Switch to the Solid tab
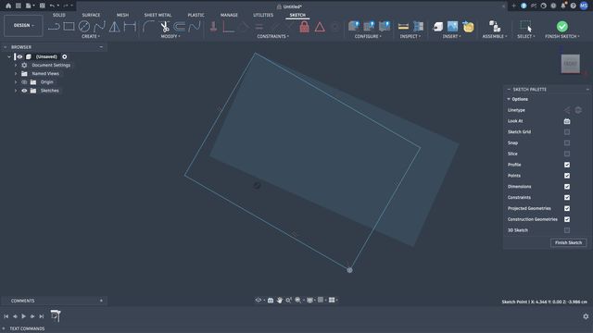Viewport: 593px width, 333px height. tap(59, 15)
